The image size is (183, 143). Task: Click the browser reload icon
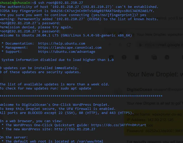click(x=129, y=45)
